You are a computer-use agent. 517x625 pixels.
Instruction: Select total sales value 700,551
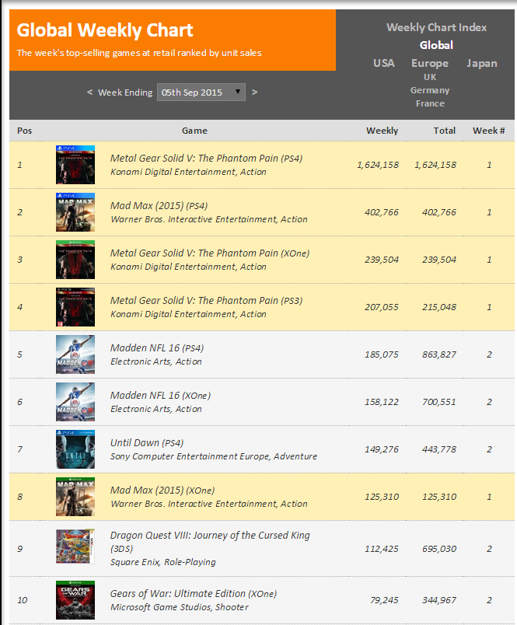(x=439, y=402)
